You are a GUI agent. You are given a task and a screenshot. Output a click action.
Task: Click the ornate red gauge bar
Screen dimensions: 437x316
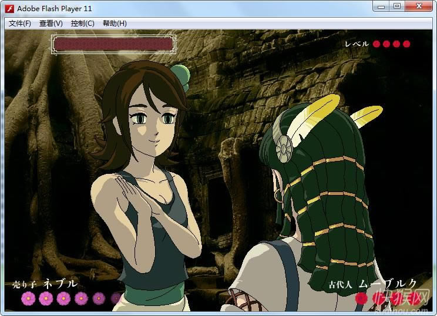(113, 43)
